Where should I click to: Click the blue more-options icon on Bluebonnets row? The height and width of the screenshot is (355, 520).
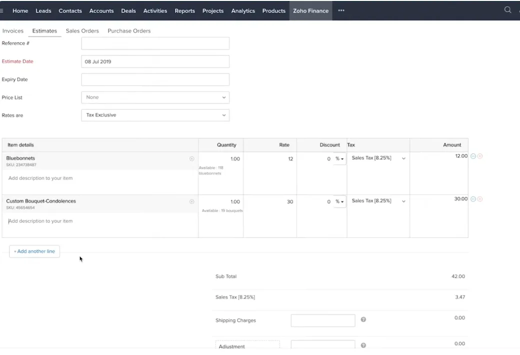473,156
